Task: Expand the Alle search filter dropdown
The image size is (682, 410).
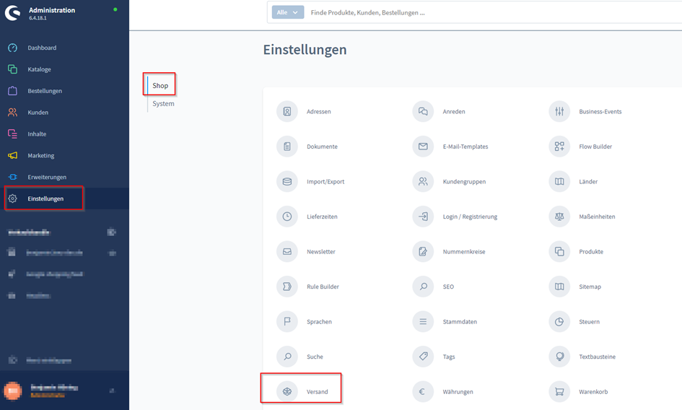Action: click(x=287, y=12)
